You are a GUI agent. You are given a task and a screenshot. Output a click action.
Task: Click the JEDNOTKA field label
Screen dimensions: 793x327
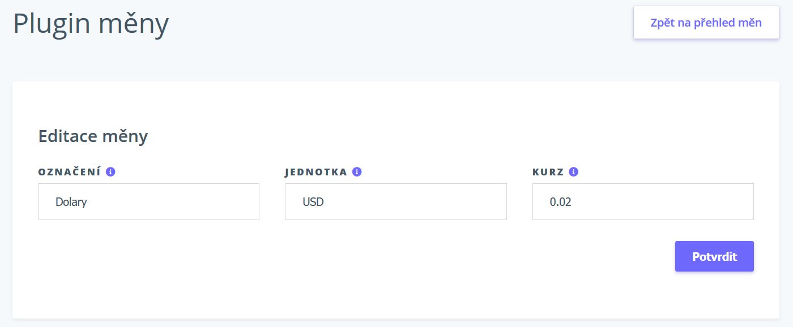[x=316, y=172]
